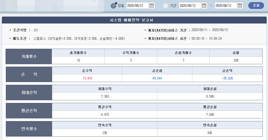Click the 수익거래수 value 3
Viewport: 268px width, 140px height.
[131, 60]
